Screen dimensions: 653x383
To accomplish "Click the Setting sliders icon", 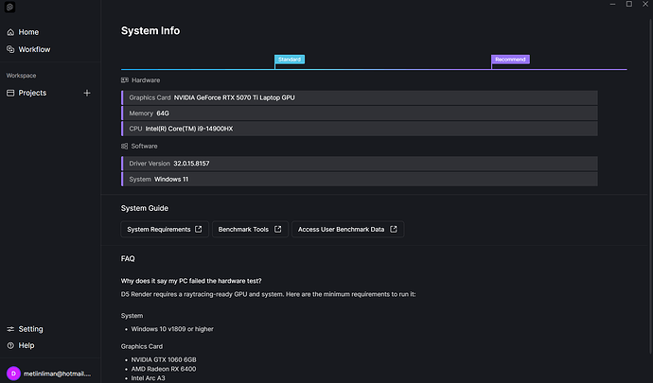I will pos(10,329).
